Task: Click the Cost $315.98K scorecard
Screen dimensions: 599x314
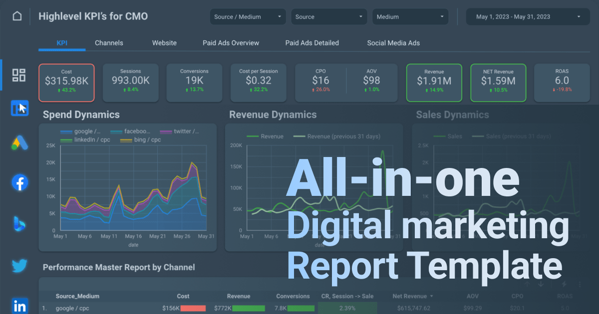Action: (66, 82)
